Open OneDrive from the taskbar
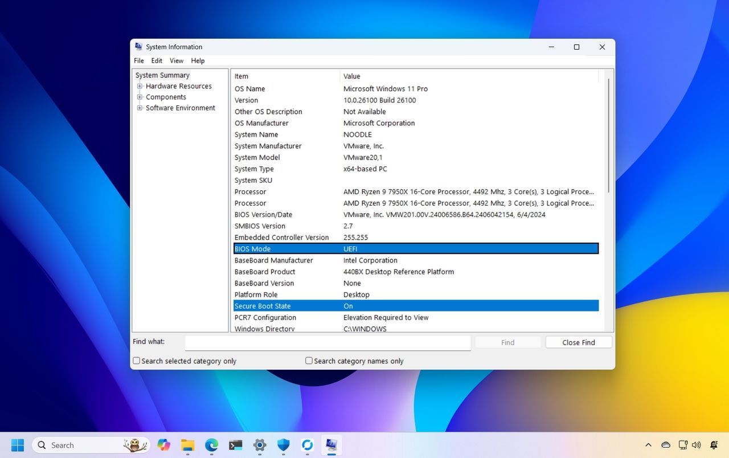This screenshot has height=458, width=729. point(307,445)
